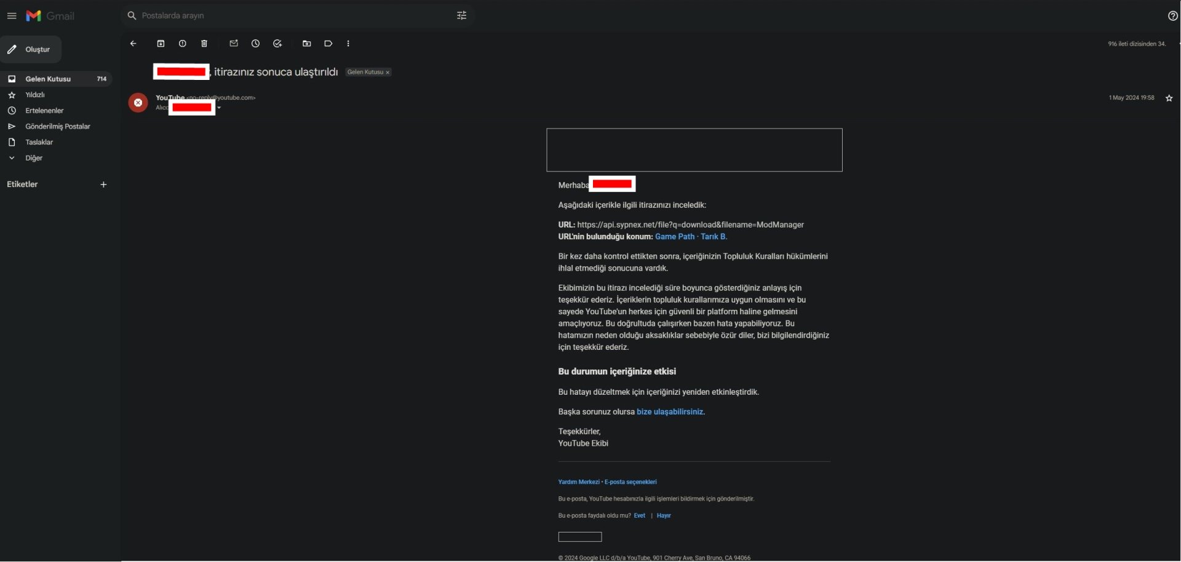Click the search magnifier icon
Image resolution: width=1181 pixels, height=562 pixels.
132,15
